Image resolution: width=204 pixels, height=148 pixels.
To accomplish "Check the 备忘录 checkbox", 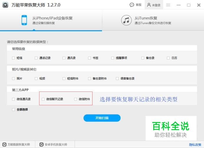I will (143, 58).
